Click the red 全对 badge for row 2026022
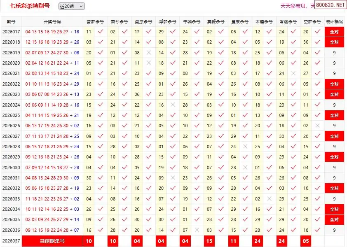Image resolution: width=347 pixels, height=247 pixels. (x=334, y=84)
